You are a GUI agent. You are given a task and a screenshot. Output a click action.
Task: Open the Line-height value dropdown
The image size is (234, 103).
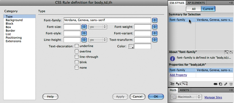pyautogui.click(x=84, y=40)
